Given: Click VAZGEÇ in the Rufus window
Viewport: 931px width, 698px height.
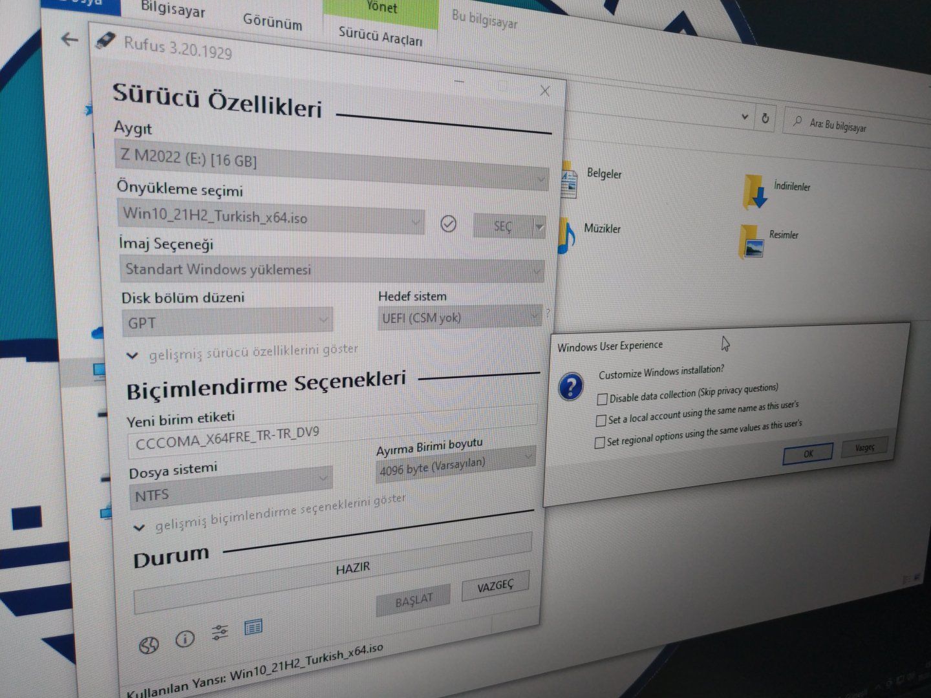Looking at the screenshot, I should [x=495, y=586].
